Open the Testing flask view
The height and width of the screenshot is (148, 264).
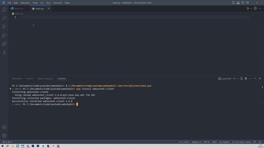(x=4, y=52)
